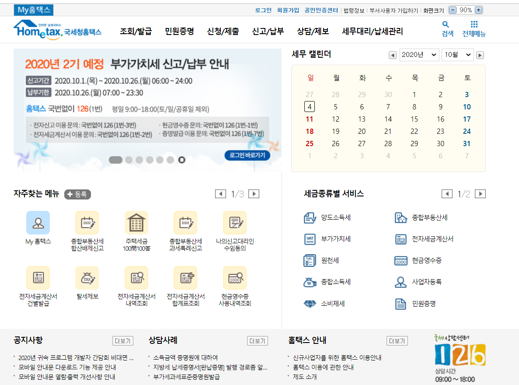Click the 사업자등록 service icon
This screenshot has width=519, height=385.
point(401,282)
